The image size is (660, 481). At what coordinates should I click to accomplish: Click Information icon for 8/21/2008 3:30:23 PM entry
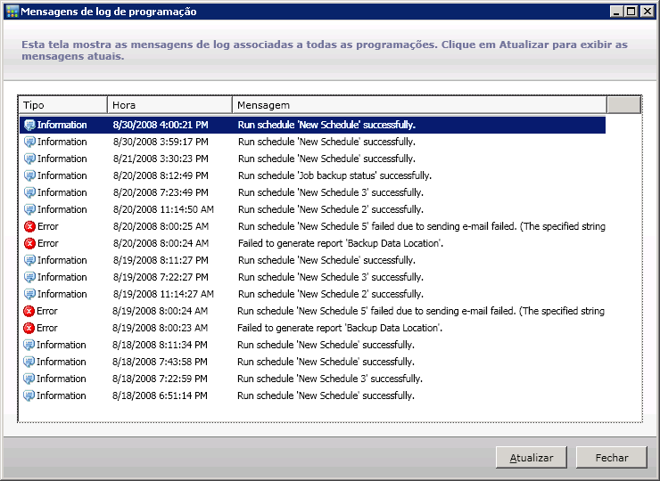pos(29,159)
